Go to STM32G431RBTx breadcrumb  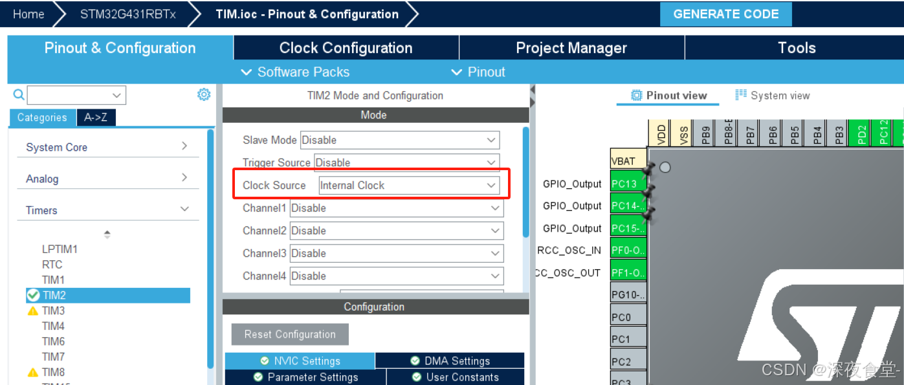(127, 14)
